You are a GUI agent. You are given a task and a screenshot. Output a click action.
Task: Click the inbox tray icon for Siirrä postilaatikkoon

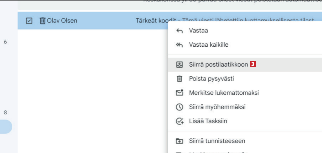point(179,65)
